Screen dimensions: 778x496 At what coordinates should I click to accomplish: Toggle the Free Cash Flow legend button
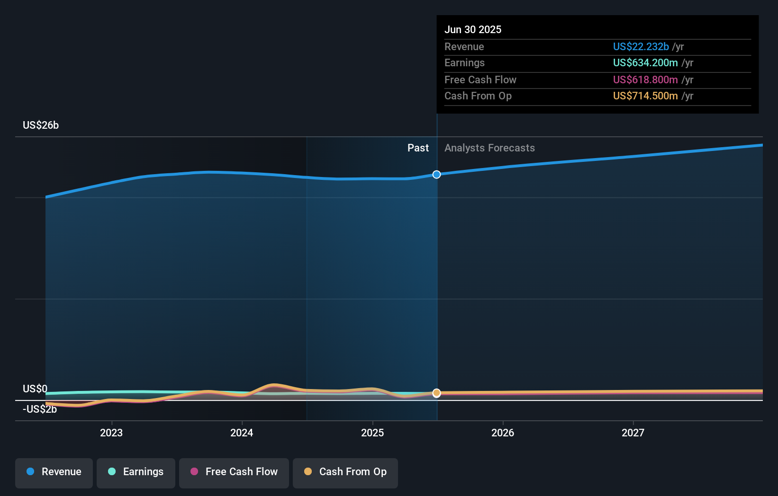click(234, 473)
